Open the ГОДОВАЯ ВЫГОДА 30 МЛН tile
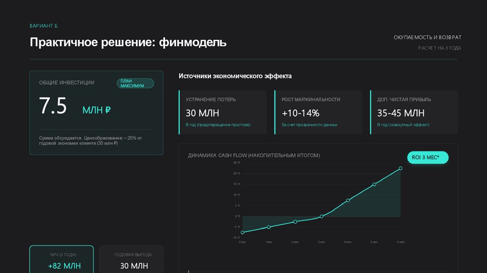487x273 pixels. tap(131, 259)
